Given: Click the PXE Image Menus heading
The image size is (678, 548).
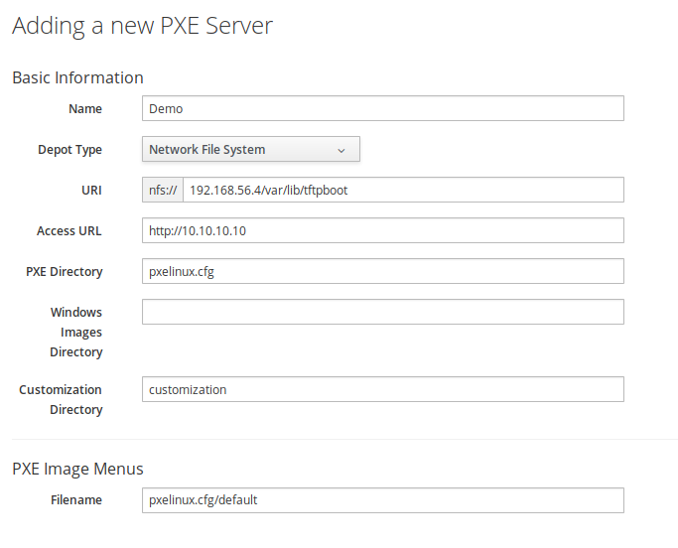Looking at the screenshot, I should click(x=77, y=469).
